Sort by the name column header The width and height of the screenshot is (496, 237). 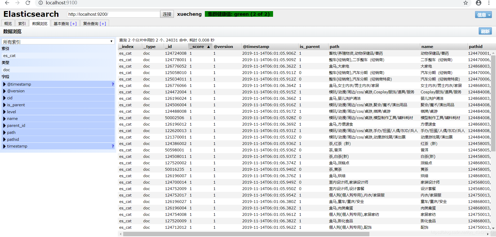coord(443,47)
